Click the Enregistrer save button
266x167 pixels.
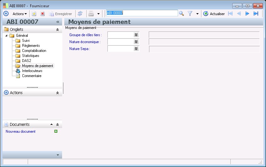pyautogui.click(x=61, y=14)
